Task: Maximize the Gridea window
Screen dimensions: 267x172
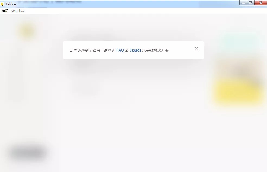Action: 250,3
